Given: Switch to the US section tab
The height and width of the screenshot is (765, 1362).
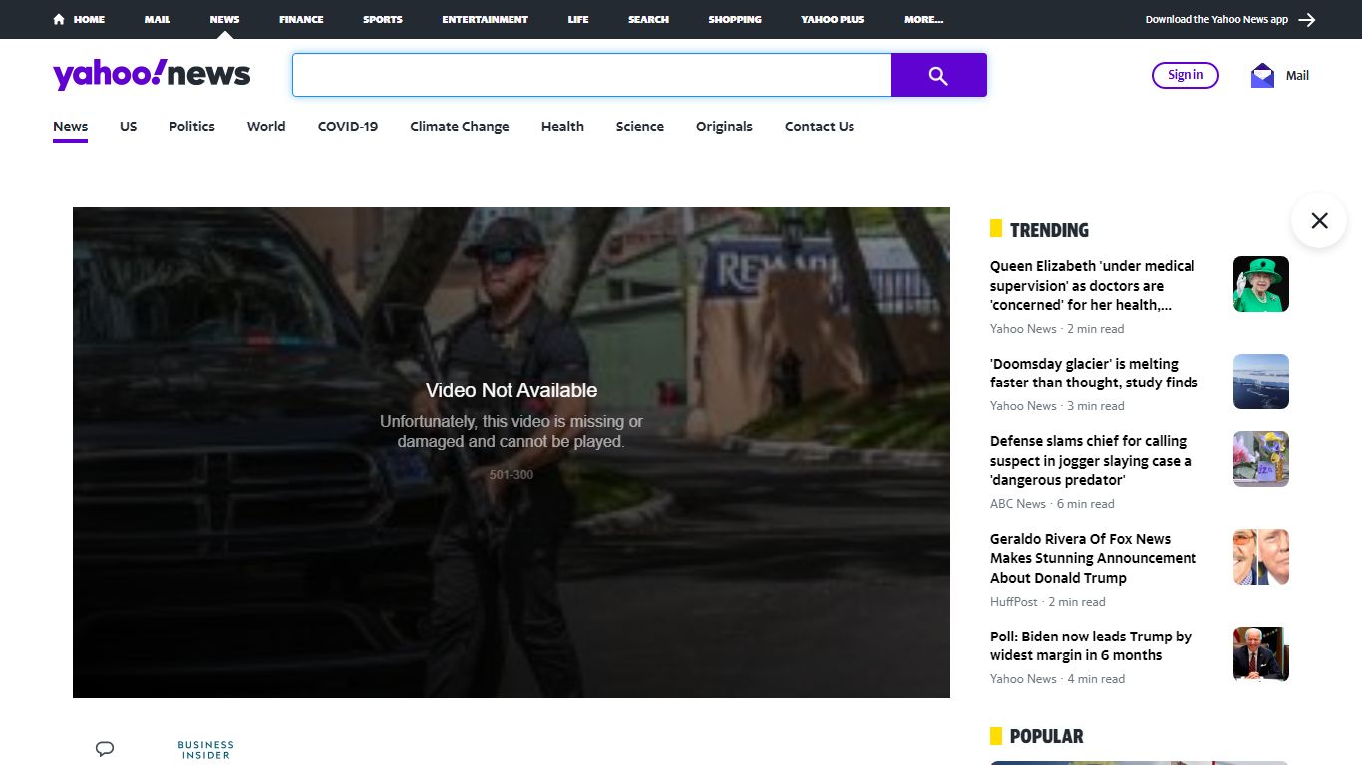Looking at the screenshot, I should [x=129, y=127].
